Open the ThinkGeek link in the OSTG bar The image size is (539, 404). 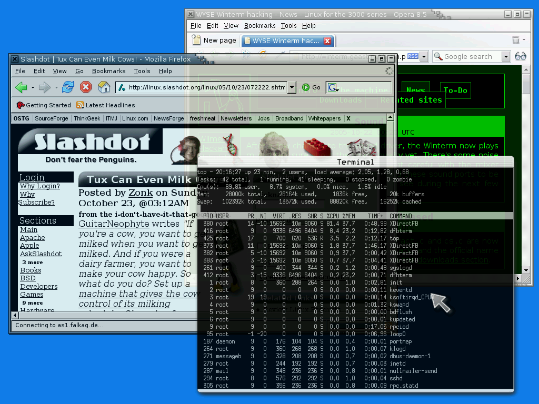click(87, 118)
